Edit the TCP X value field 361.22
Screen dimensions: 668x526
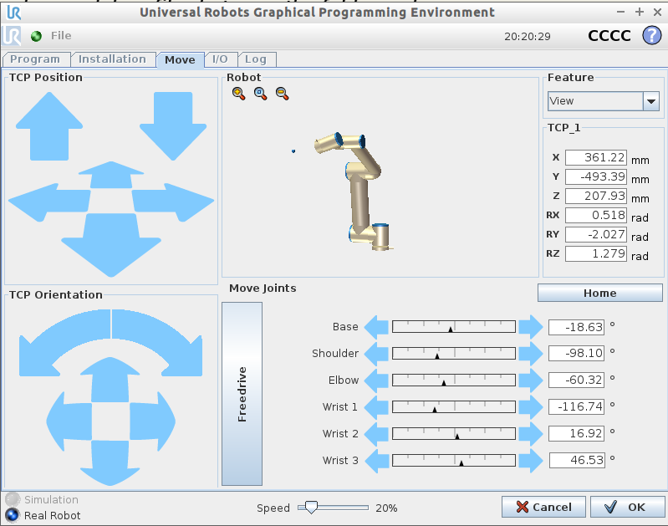(x=596, y=158)
